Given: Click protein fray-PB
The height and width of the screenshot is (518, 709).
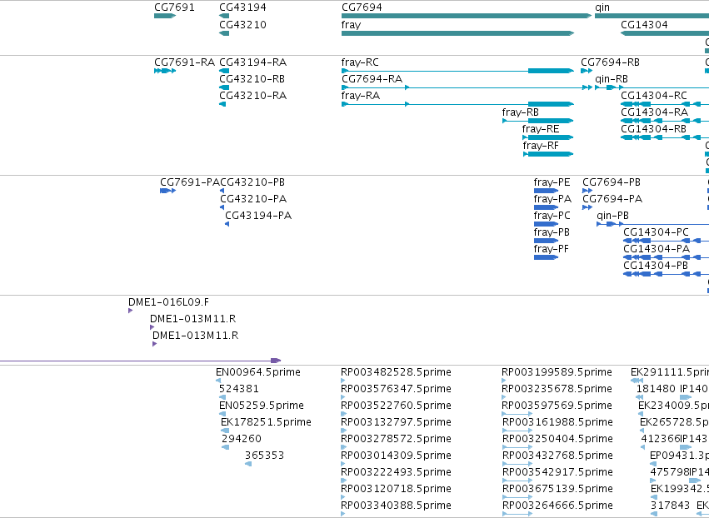Looking at the screenshot, I should 552,233.
